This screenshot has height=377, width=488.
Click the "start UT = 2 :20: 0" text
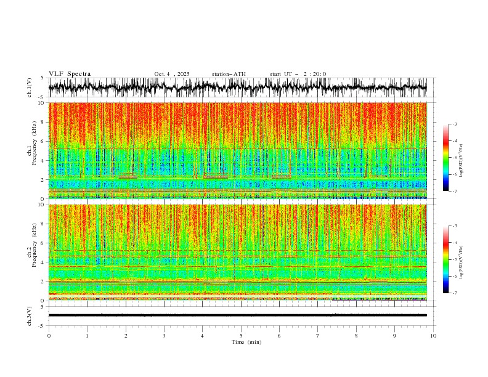(x=298, y=74)
